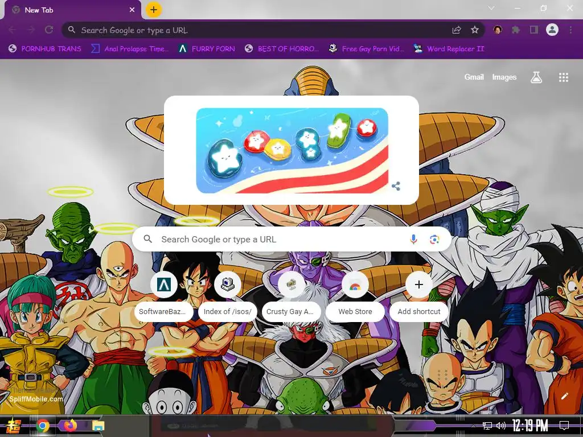Screen dimensions: 583x437
Task: Open network status in system tray
Action: click(x=487, y=426)
